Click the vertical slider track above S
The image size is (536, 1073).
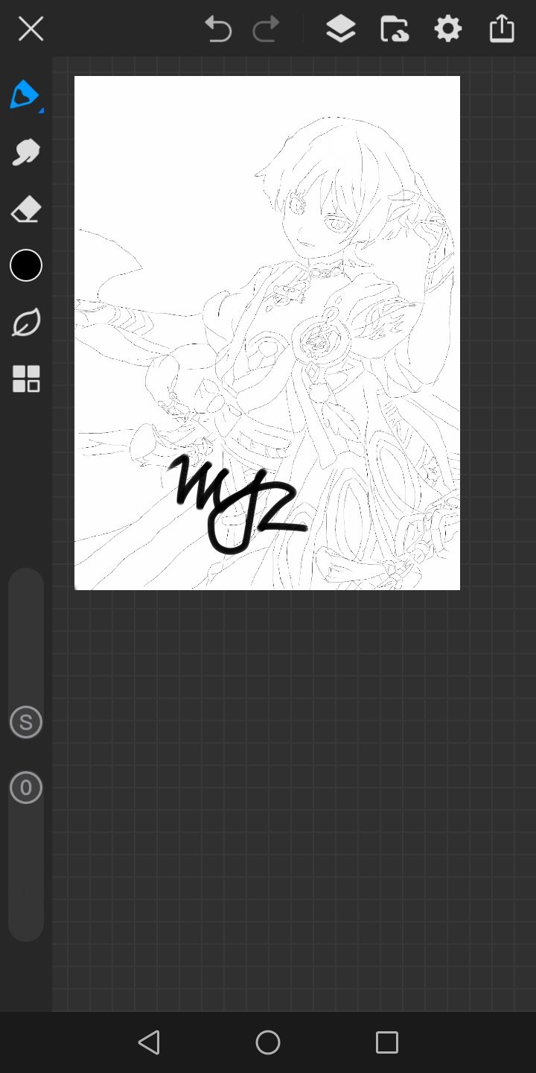[x=26, y=633]
